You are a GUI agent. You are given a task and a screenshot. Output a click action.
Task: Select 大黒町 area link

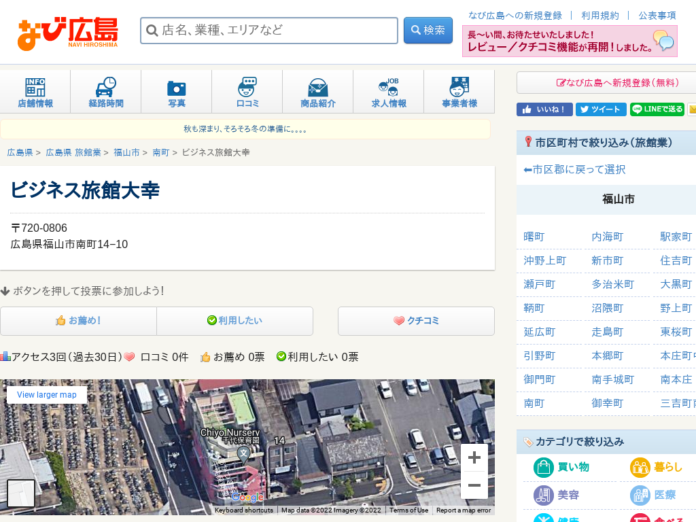676,284
